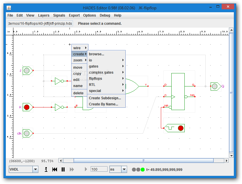The height and width of the screenshot is (184, 242).
Task: Click the run-for-interval play arrow
Action: 86,169
